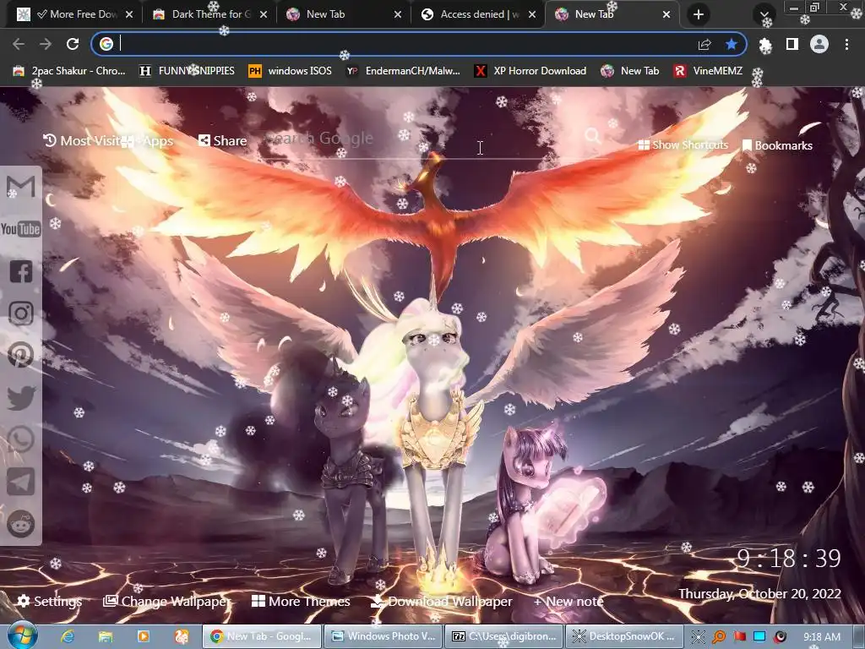Open Windows Explorer from taskbar
865x649 pixels.
106,636
